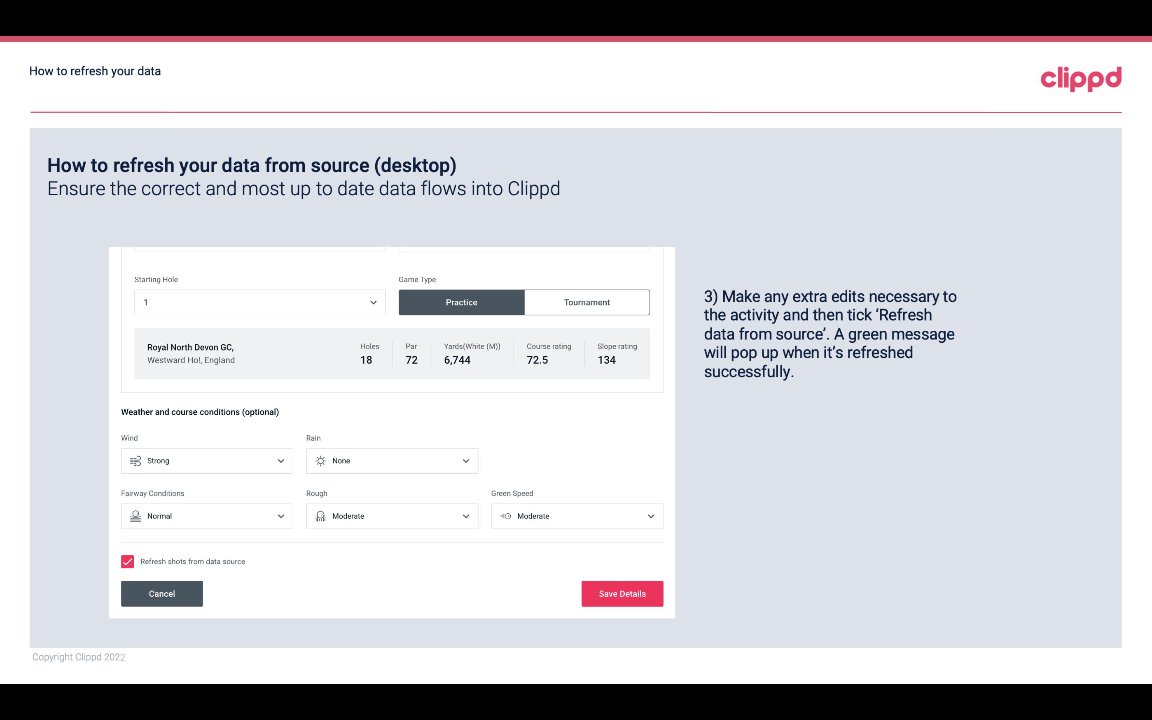This screenshot has width=1152, height=720.
Task: Expand the Starting Hole dropdown
Action: 373,302
